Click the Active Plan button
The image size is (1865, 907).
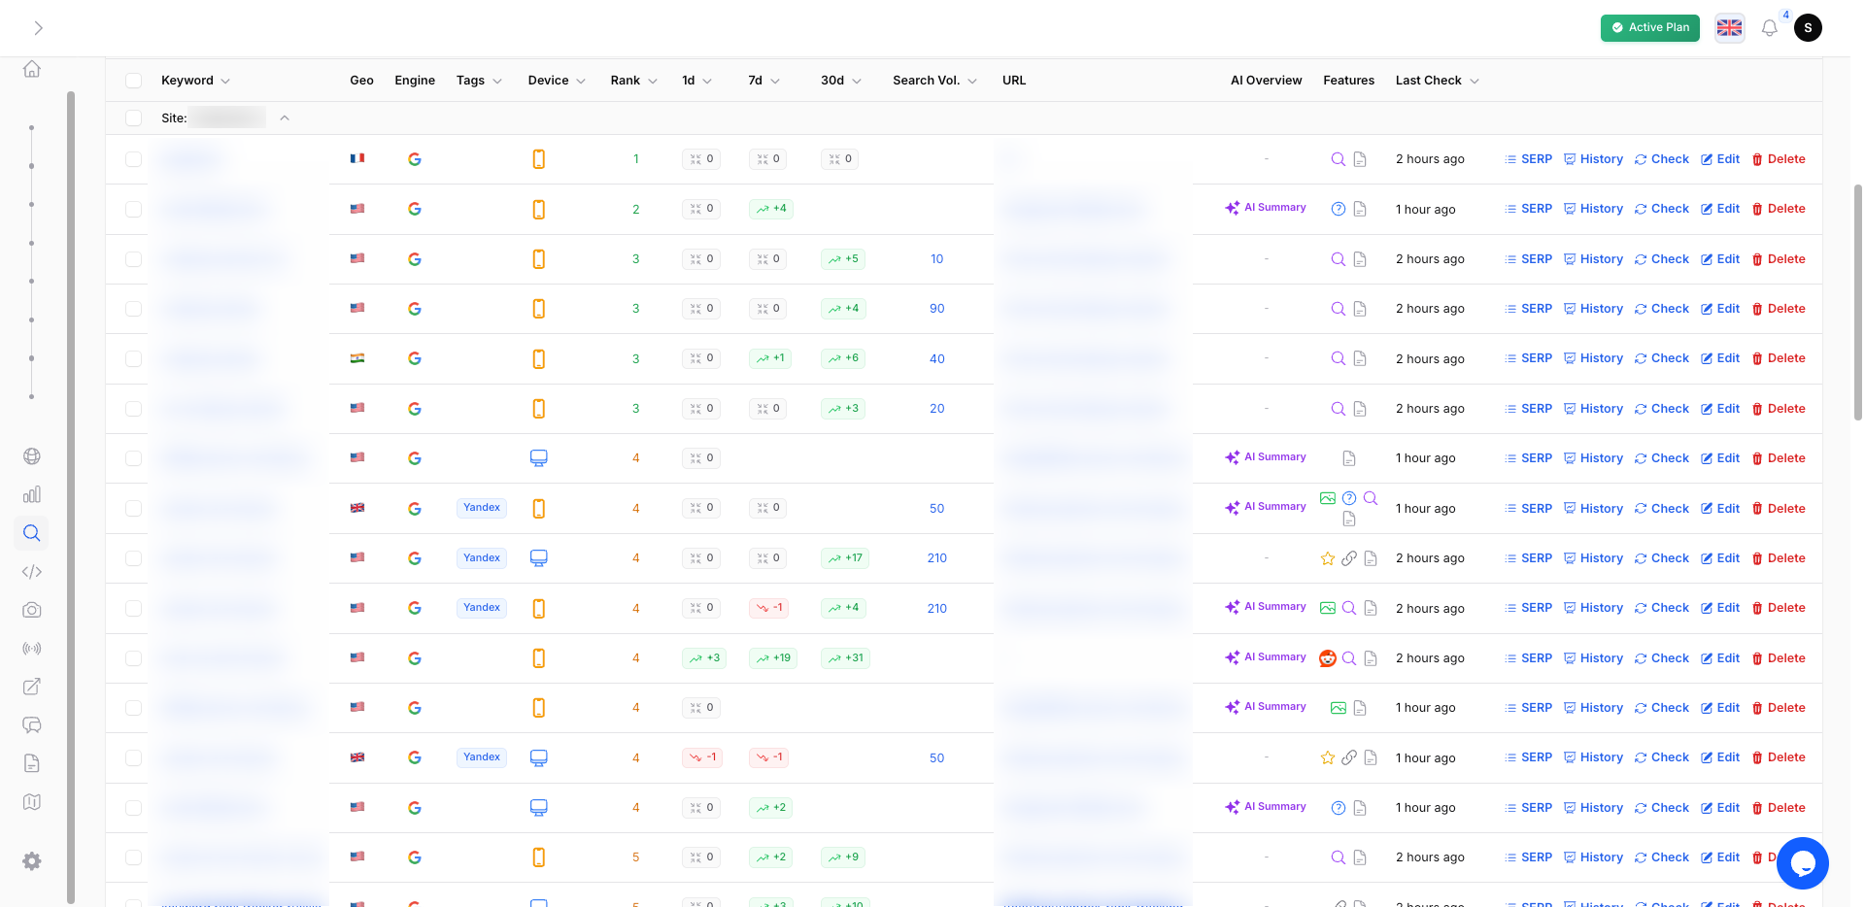1649,28
